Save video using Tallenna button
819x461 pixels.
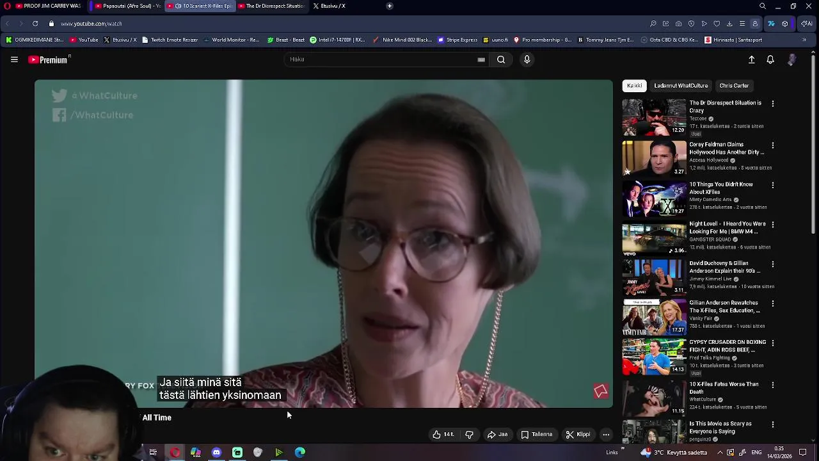pyautogui.click(x=536, y=434)
